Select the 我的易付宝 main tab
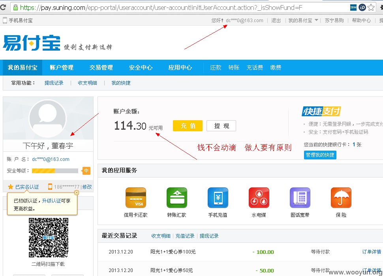 (x=23, y=68)
